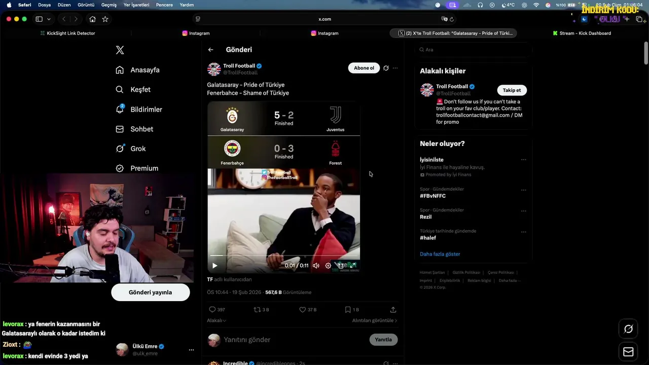Image resolution: width=649 pixels, height=365 pixels.
Task: Click the back arrow next to Gönderi
Action: (x=210, y=50)
